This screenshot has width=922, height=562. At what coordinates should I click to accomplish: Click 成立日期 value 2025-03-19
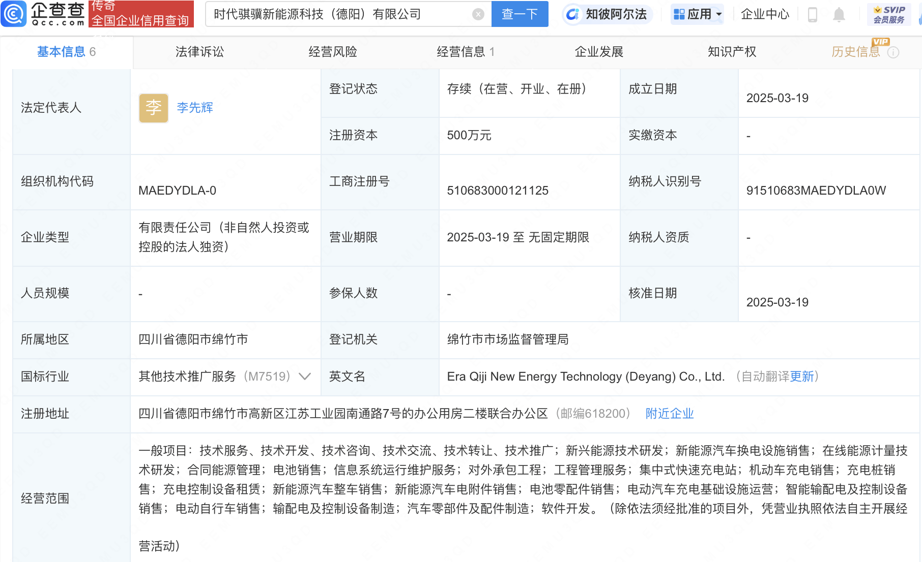point(777,98)
